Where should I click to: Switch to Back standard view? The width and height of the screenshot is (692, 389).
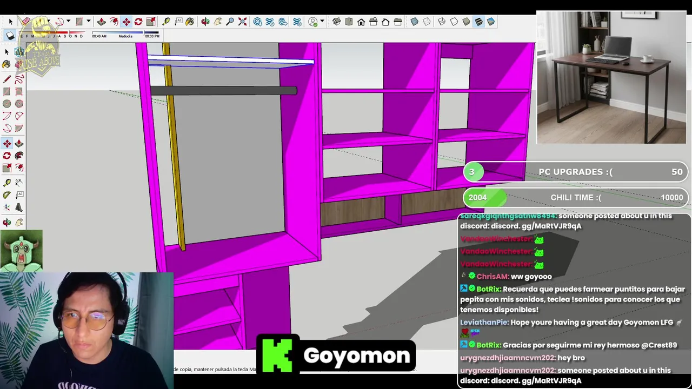[385, 22]
